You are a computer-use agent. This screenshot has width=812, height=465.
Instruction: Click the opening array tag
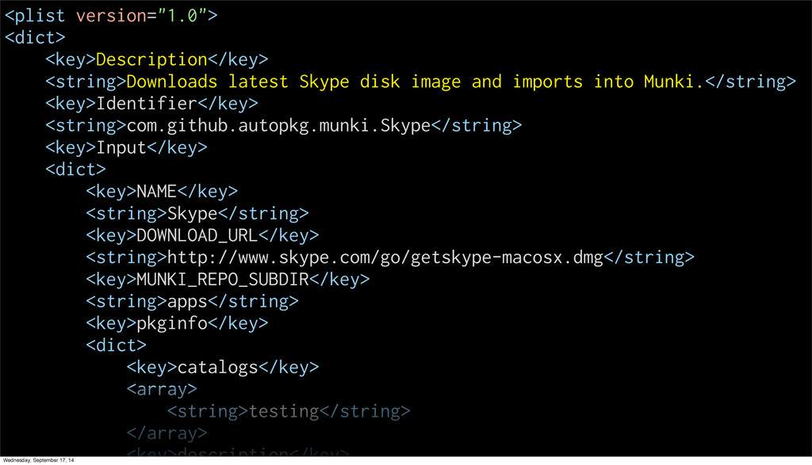point(162,389)
